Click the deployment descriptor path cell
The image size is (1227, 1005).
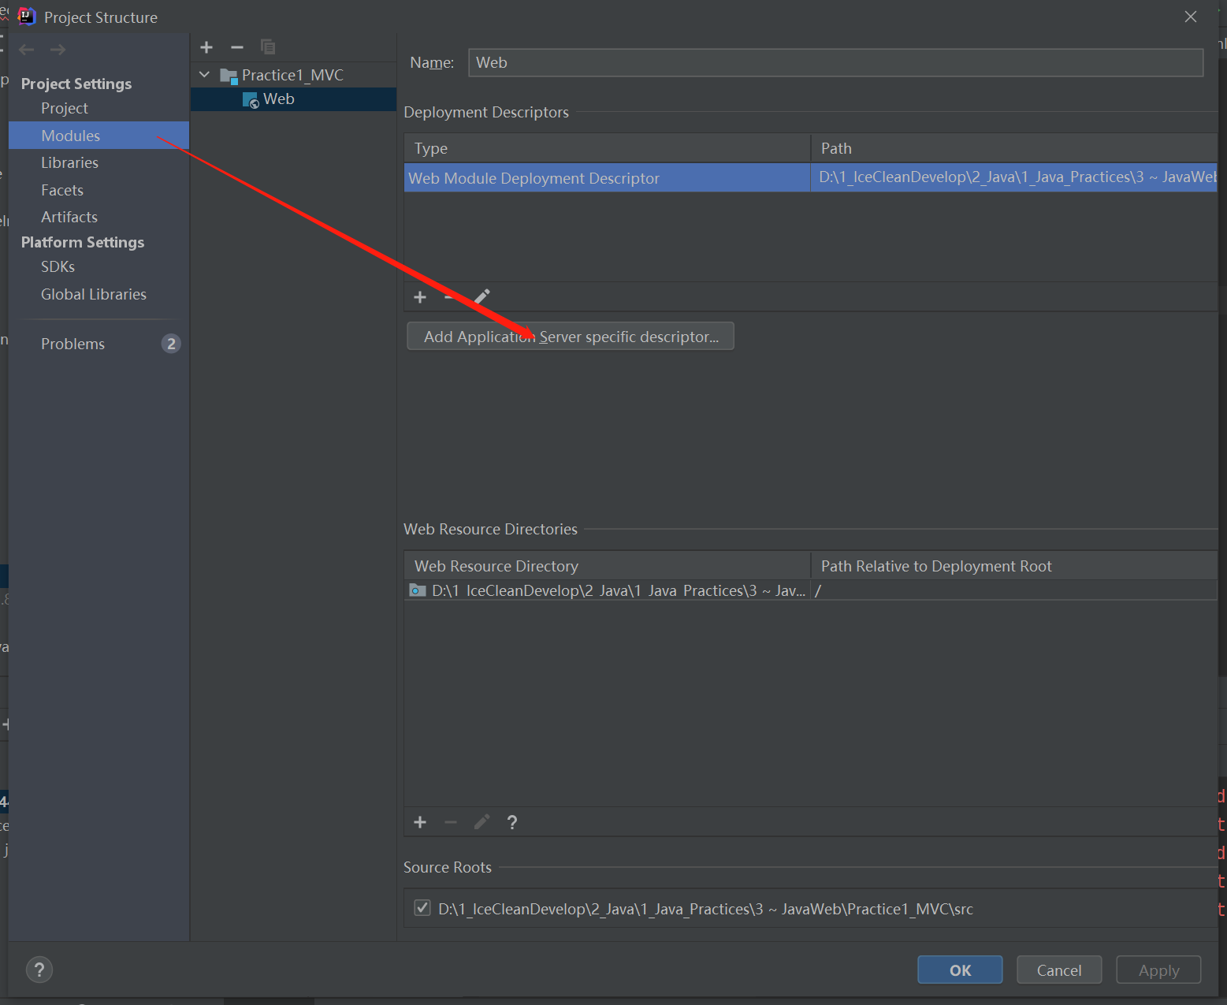[x=1014, y=177]
